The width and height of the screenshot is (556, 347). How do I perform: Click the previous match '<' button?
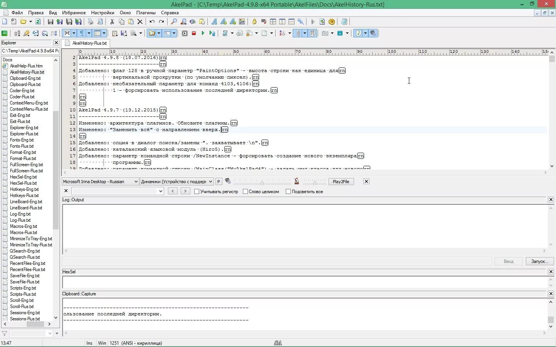(173, 191)
